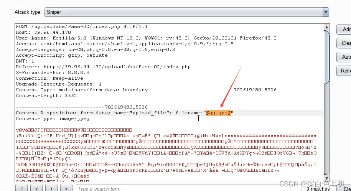The image size is (351, 191).
Task: Click the highlighted §qq.jpg§ payload marker
Action: tap(218, 113)
